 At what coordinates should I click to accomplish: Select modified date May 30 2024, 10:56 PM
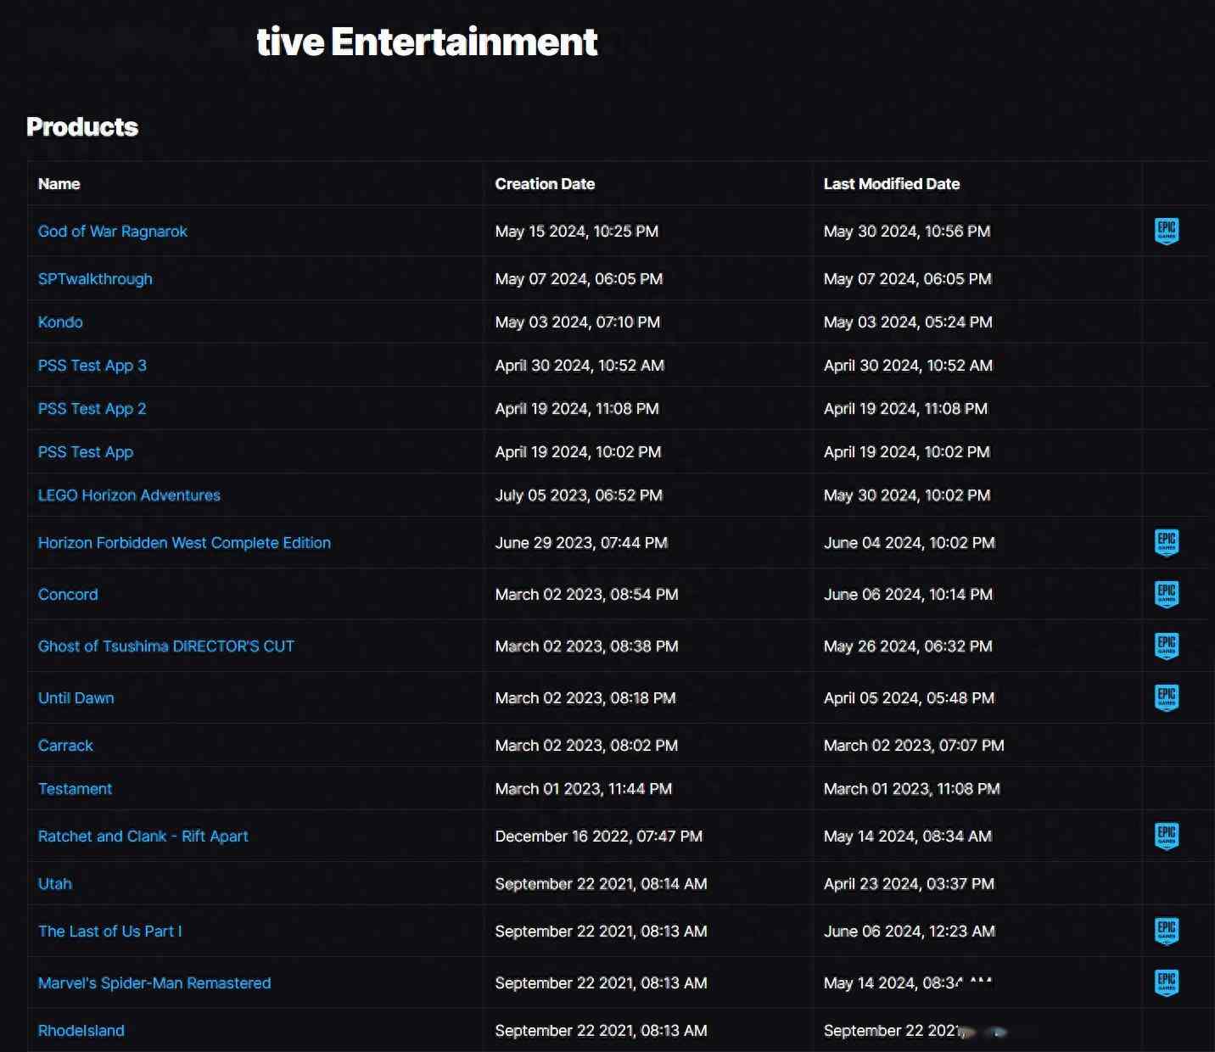coord(907,232)
